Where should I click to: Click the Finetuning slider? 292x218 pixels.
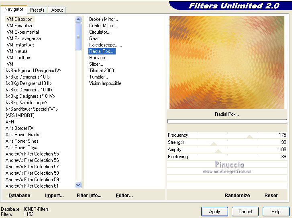point(227,157)
